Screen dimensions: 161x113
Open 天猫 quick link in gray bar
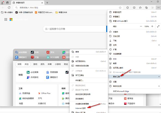[x=35, y=57]
